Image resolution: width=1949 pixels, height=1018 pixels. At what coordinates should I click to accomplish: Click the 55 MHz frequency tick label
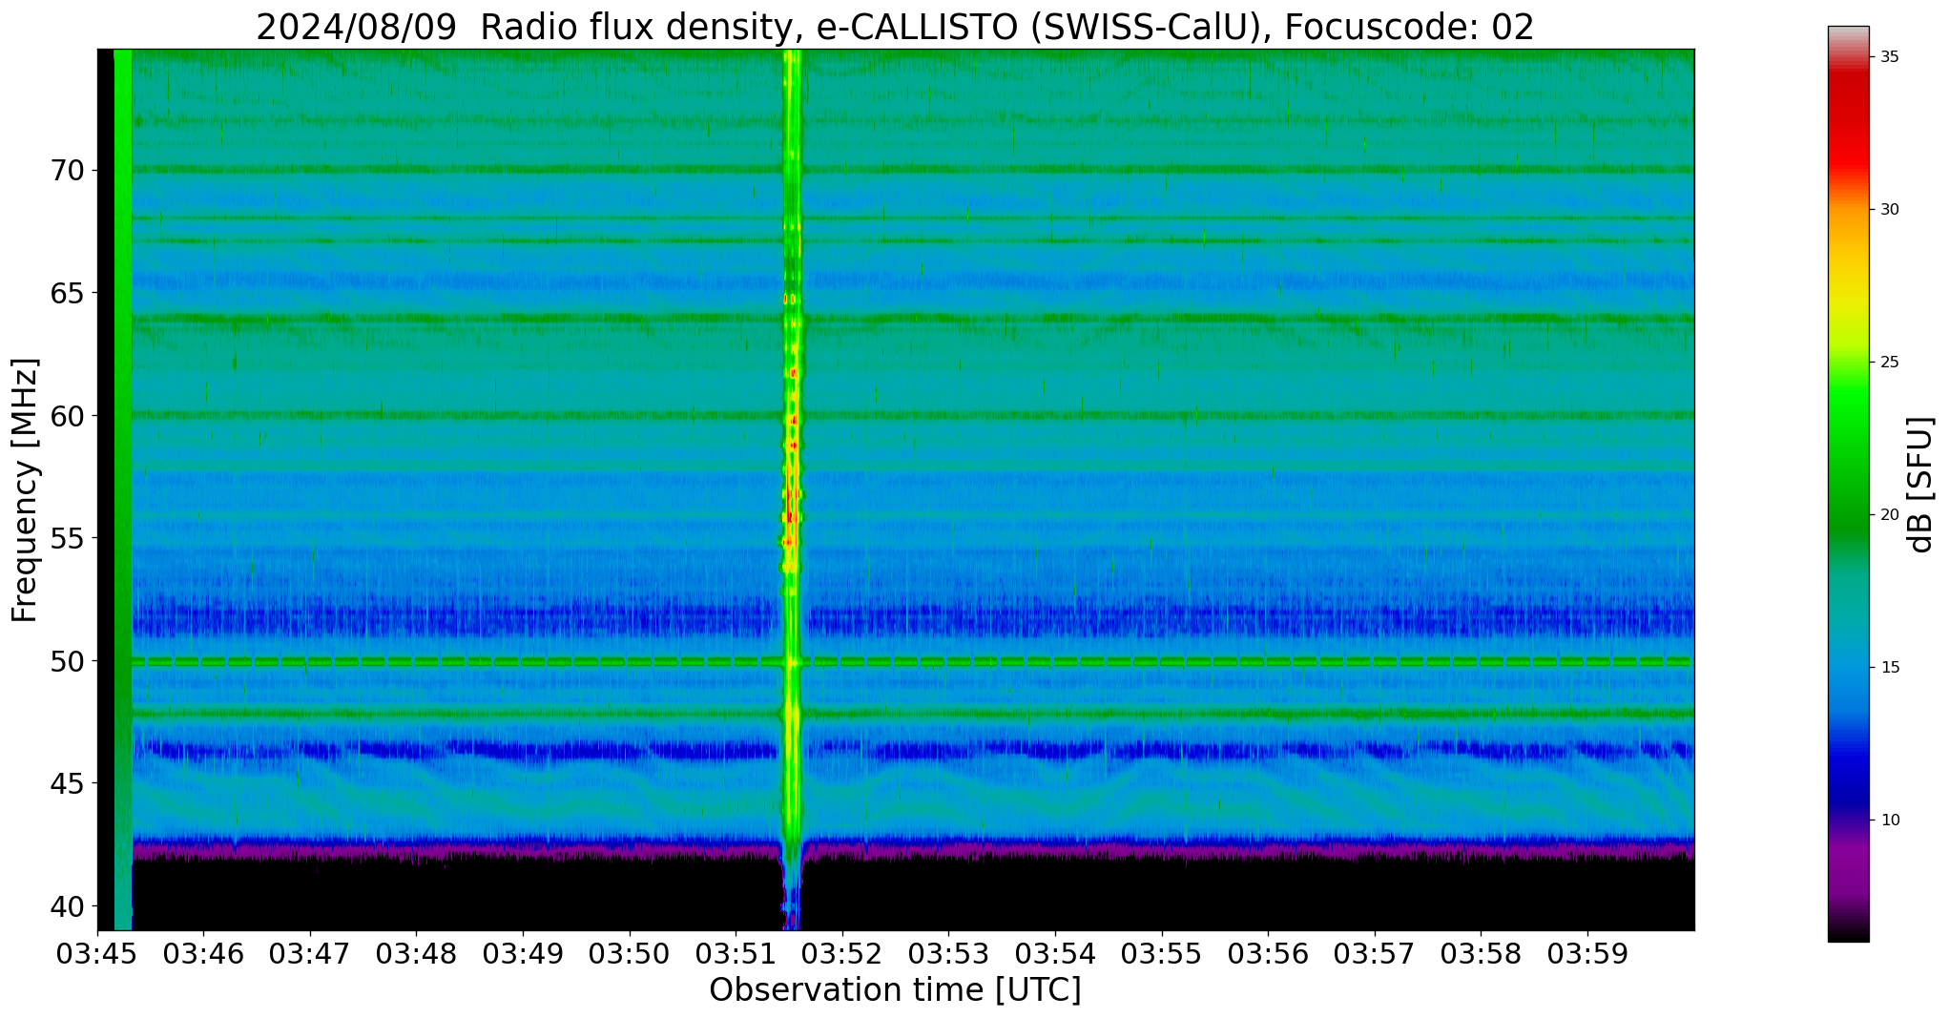[x=67, y=538]
